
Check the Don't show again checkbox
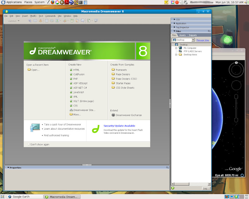pyautogui.click(x=29, y=144)
